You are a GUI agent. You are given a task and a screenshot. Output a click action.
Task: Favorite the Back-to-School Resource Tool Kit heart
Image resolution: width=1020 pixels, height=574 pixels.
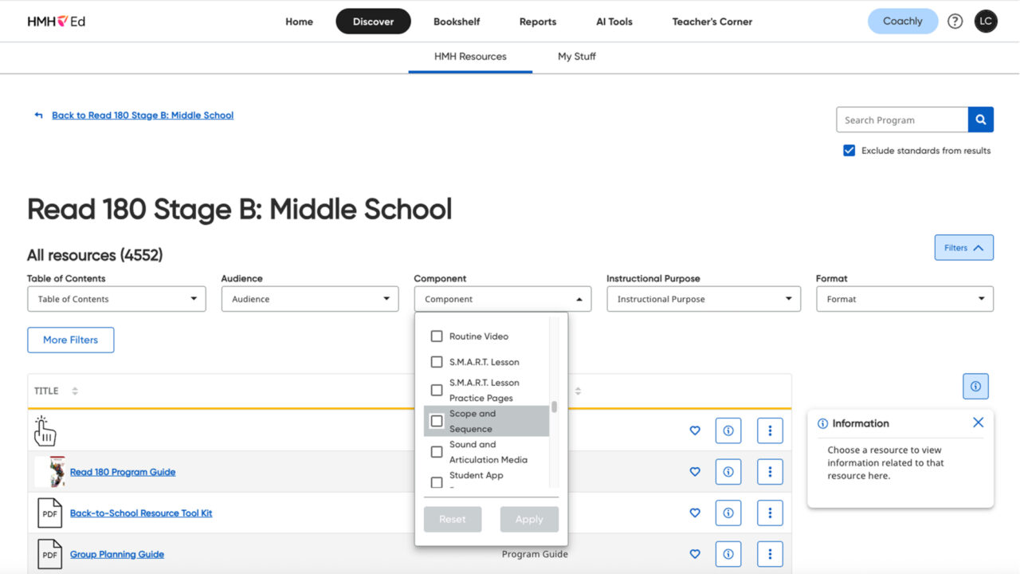(695, 513)
